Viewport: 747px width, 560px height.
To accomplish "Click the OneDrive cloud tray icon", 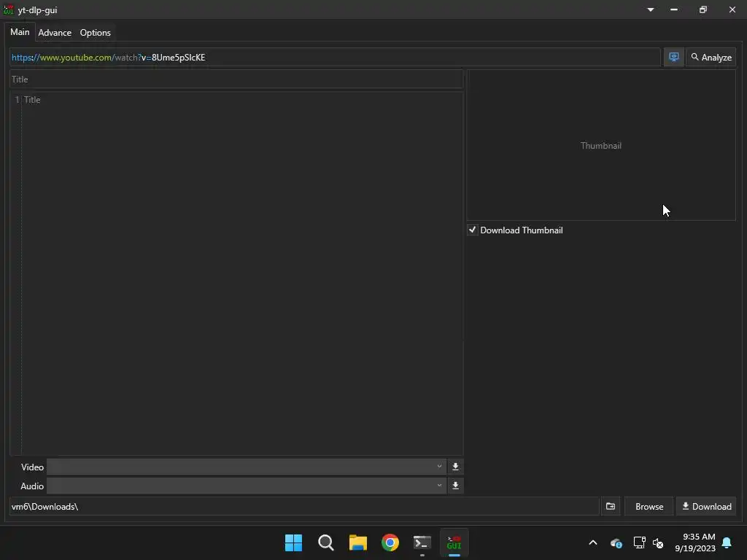I will [616, 542].
